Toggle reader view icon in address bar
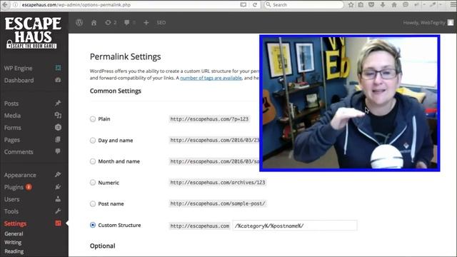 click(243, 5)
